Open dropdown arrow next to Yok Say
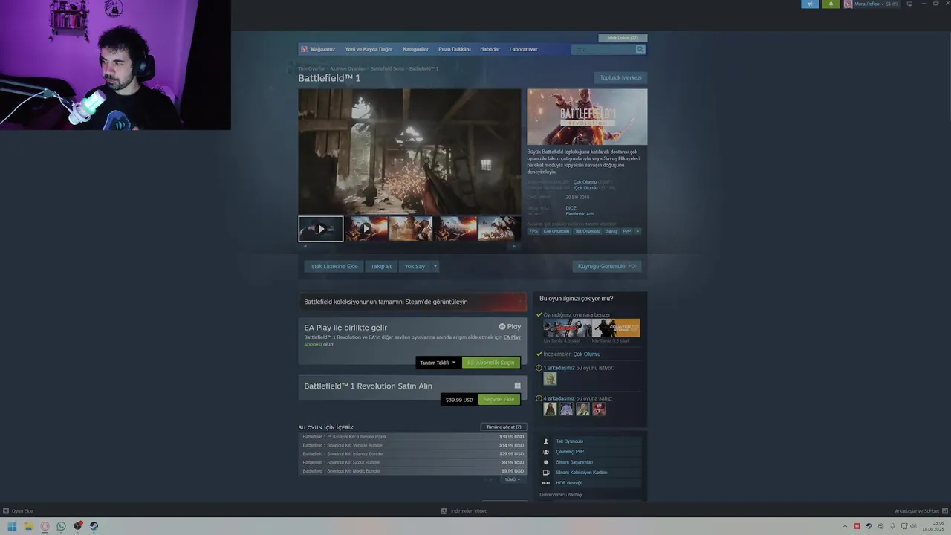The image size is (951, 535). point(435,266)
